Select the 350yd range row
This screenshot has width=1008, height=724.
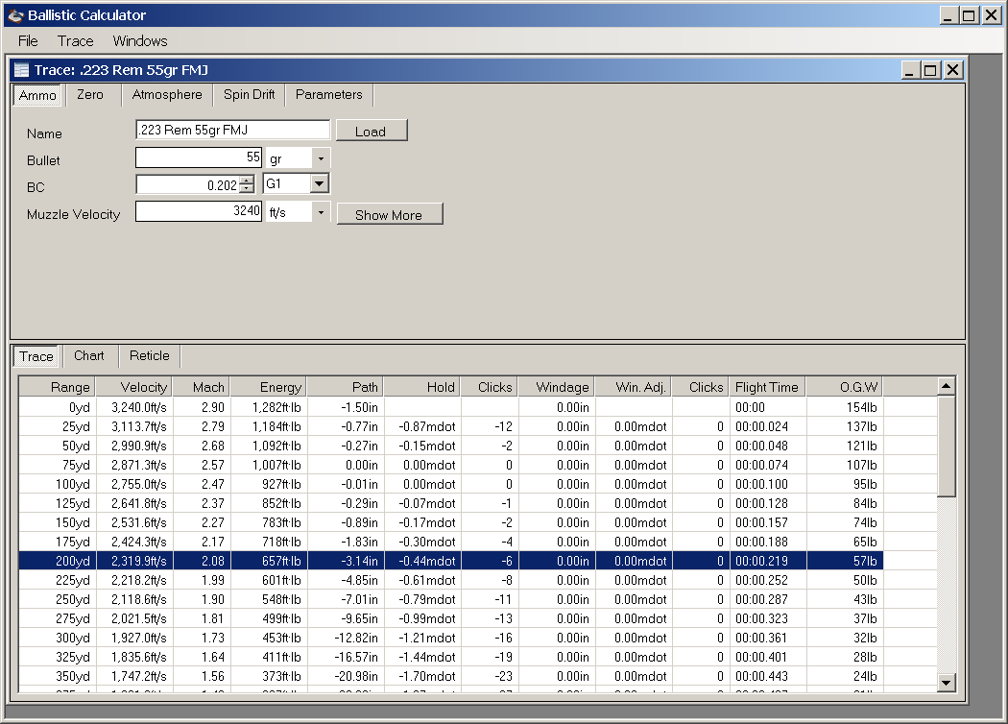(450, 676)
